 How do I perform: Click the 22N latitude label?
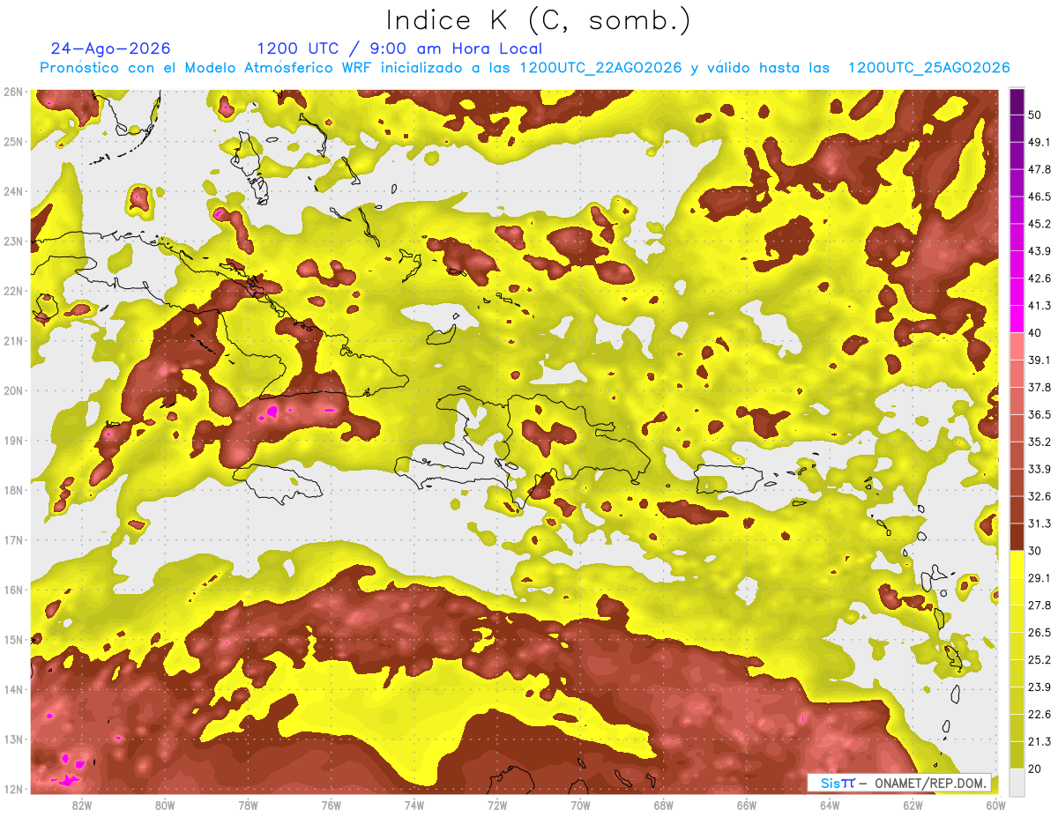point(13,291)
